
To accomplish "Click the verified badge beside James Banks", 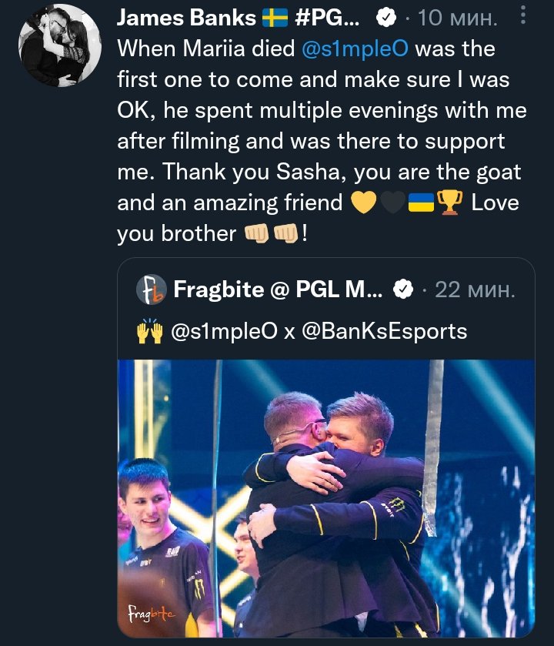I will 386,18.
